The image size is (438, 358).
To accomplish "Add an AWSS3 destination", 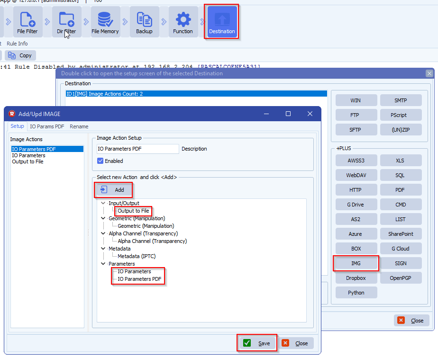I will [x=356, y=161].
